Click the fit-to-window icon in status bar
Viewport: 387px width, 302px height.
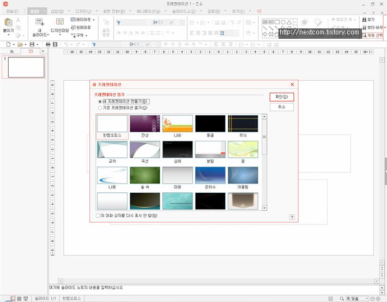click(331, 299)
